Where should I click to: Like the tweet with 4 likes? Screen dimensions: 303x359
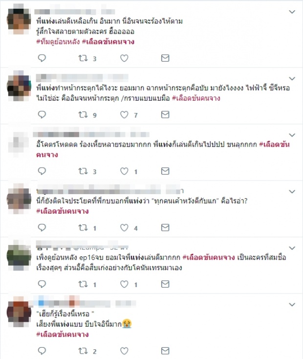coord(124,227)
